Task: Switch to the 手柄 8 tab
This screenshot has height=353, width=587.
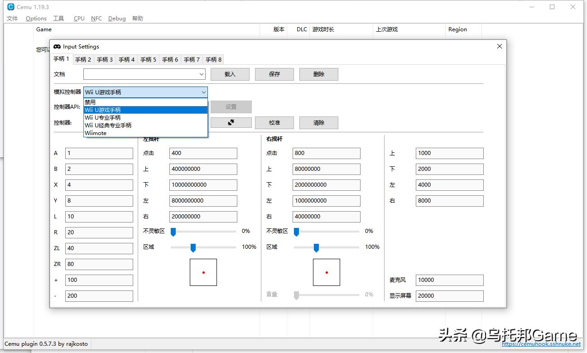Action: [x=213, y=59]
